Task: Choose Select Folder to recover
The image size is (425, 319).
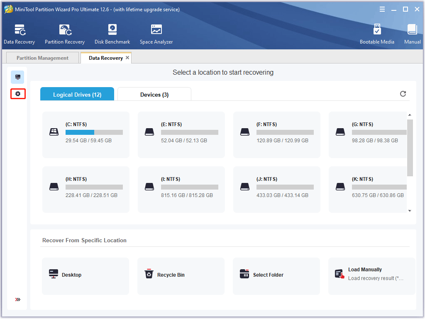Action: [276, 276]
